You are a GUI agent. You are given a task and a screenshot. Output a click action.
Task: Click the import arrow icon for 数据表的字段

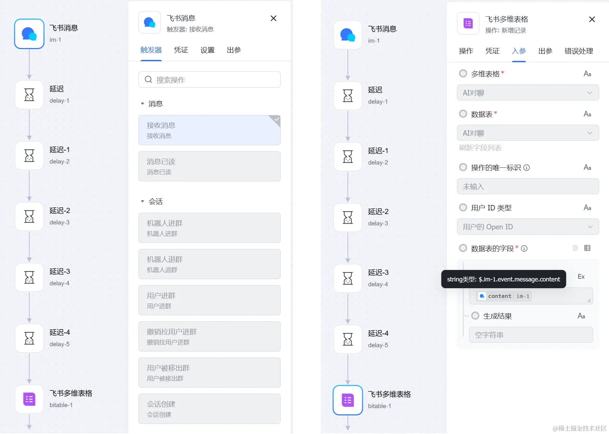576,248
